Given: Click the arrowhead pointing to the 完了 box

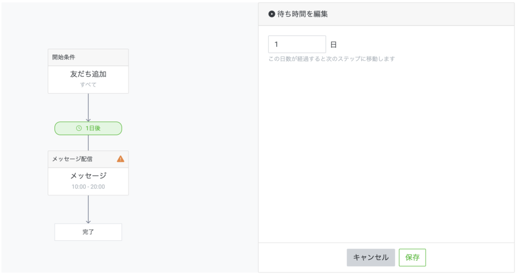Looking at the screenshot, I should point(88,221).
